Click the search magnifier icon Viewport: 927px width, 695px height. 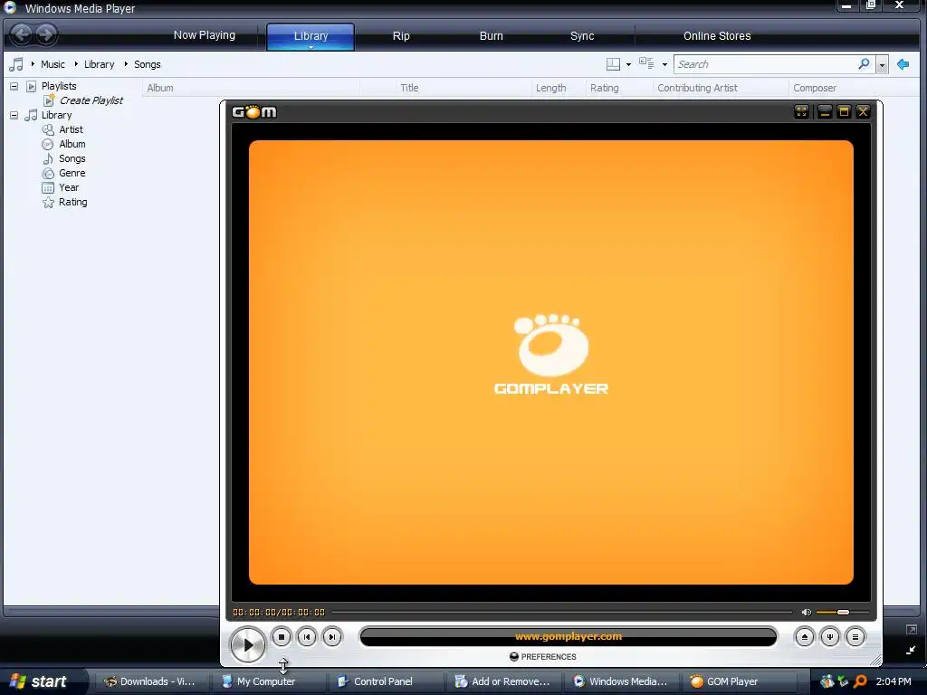(864, 64)
